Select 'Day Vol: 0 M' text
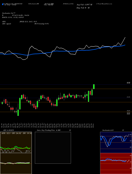The width and height of the screenshot is (132, 174). (x=83, y=8)
